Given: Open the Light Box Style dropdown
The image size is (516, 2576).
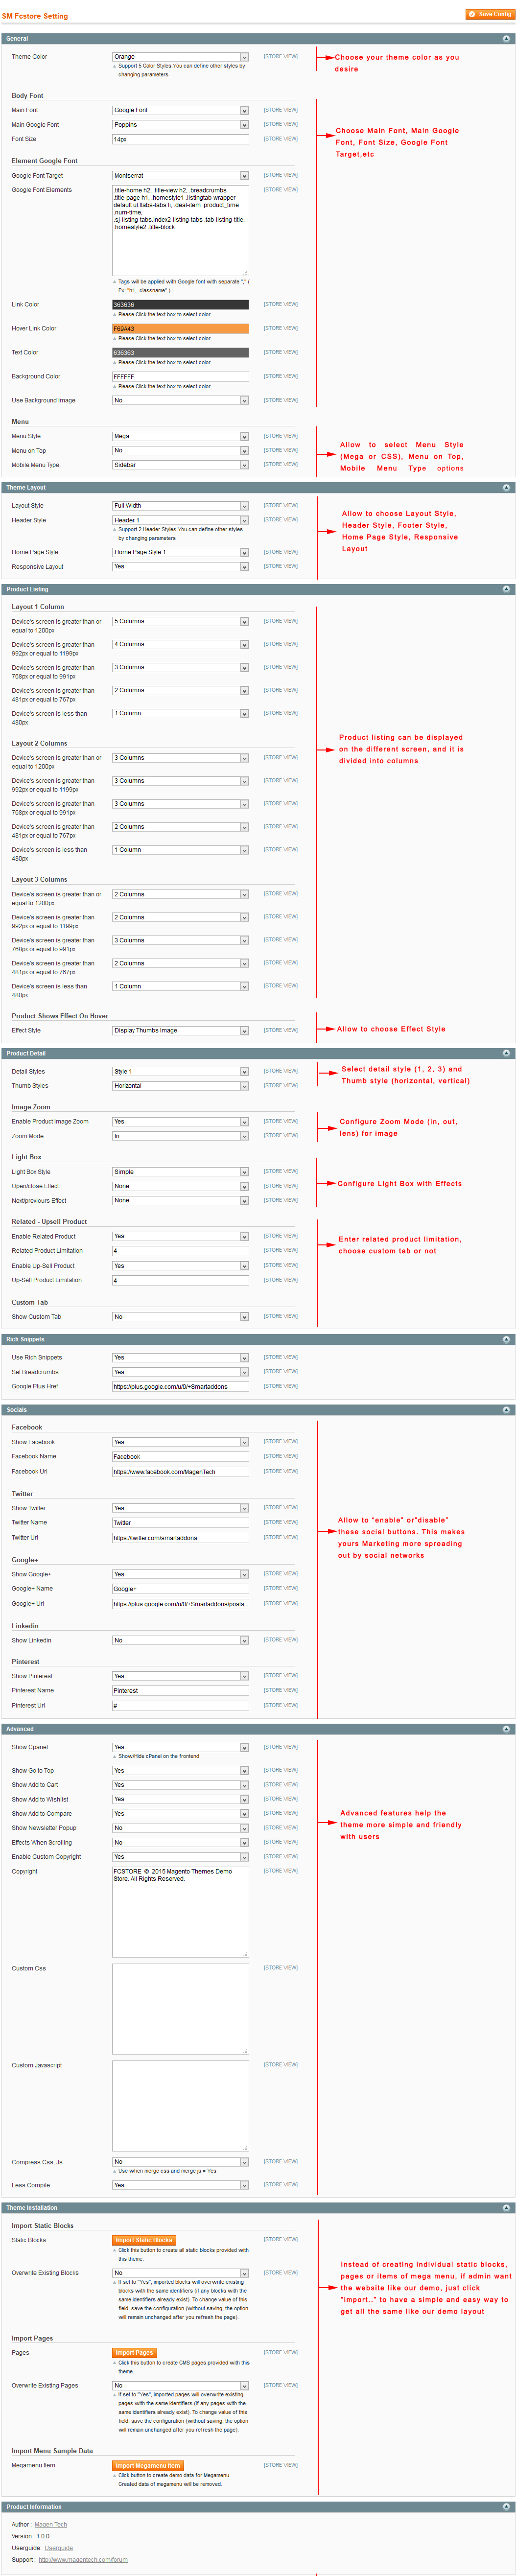Looking at the screenshot, I should (180, 1171).
